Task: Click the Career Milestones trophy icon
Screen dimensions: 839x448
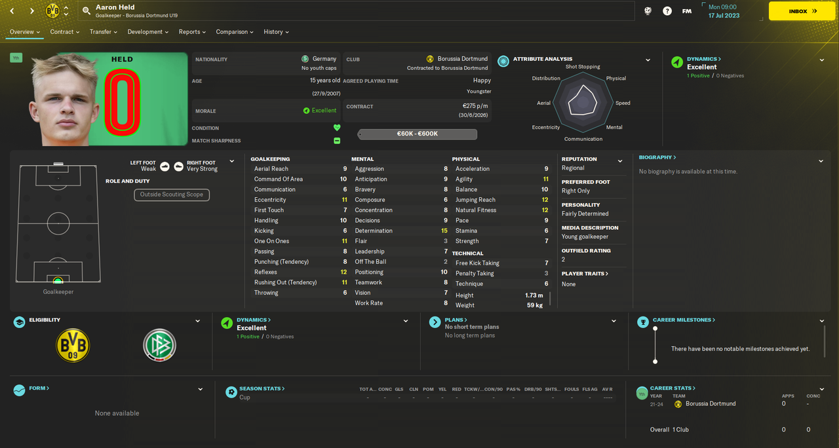Action: [642, 322]
